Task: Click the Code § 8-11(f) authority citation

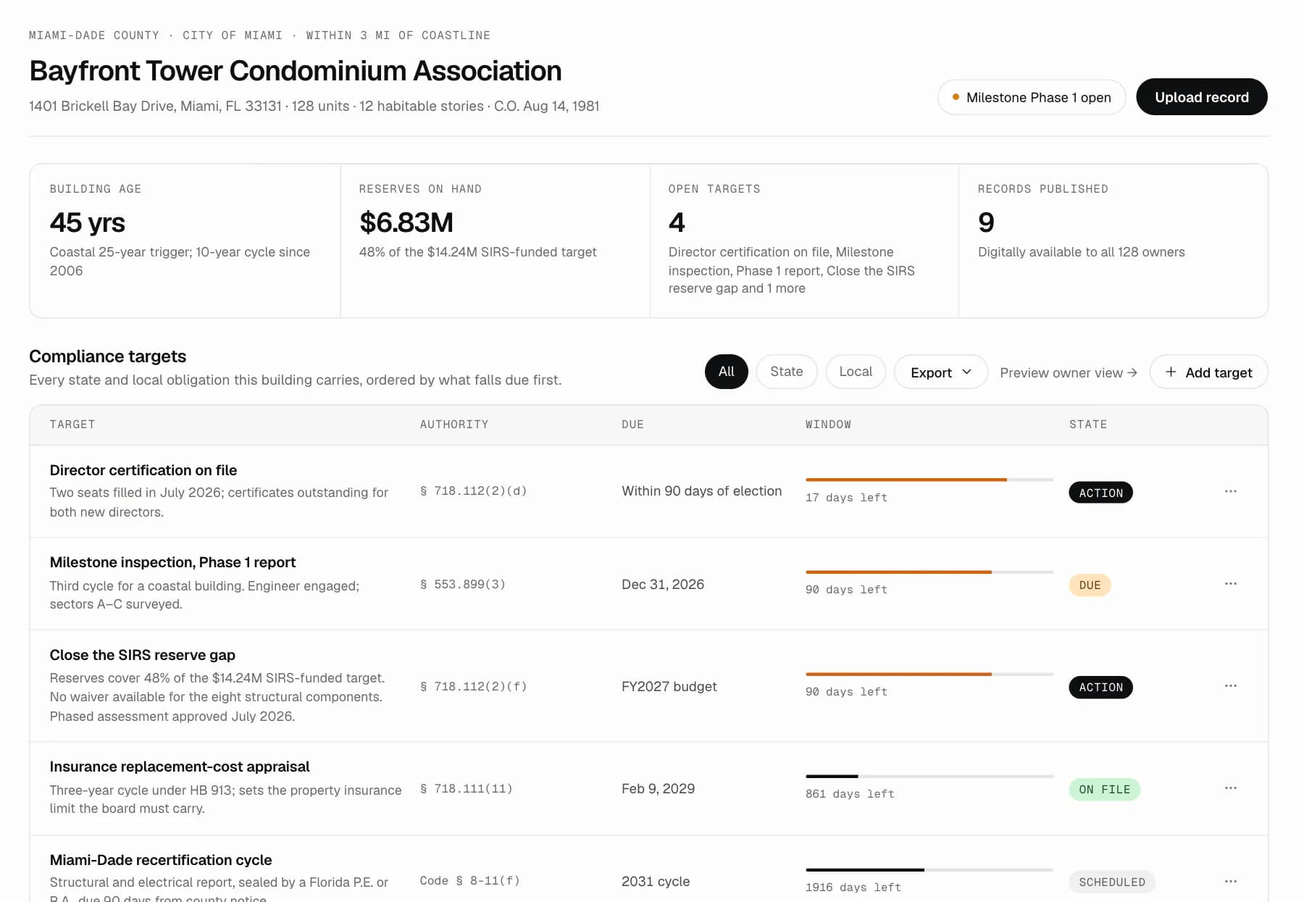Action: point(469,881)
